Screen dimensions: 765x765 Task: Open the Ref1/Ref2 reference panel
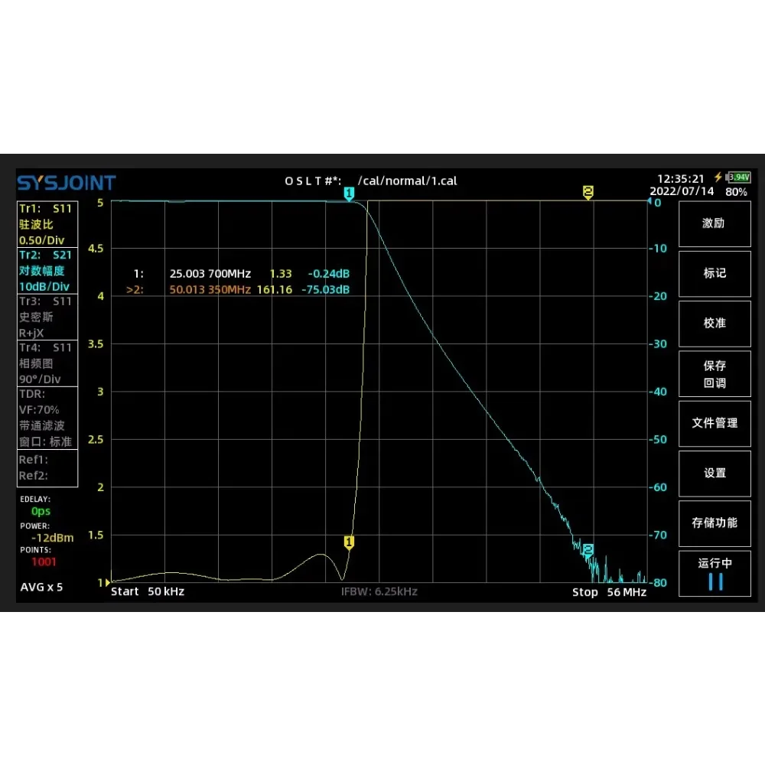(x=47, y=468)
